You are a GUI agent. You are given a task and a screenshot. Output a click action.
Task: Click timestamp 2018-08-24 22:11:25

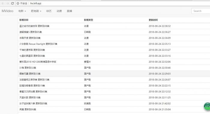pyautogui.click(x=160, y=97)
